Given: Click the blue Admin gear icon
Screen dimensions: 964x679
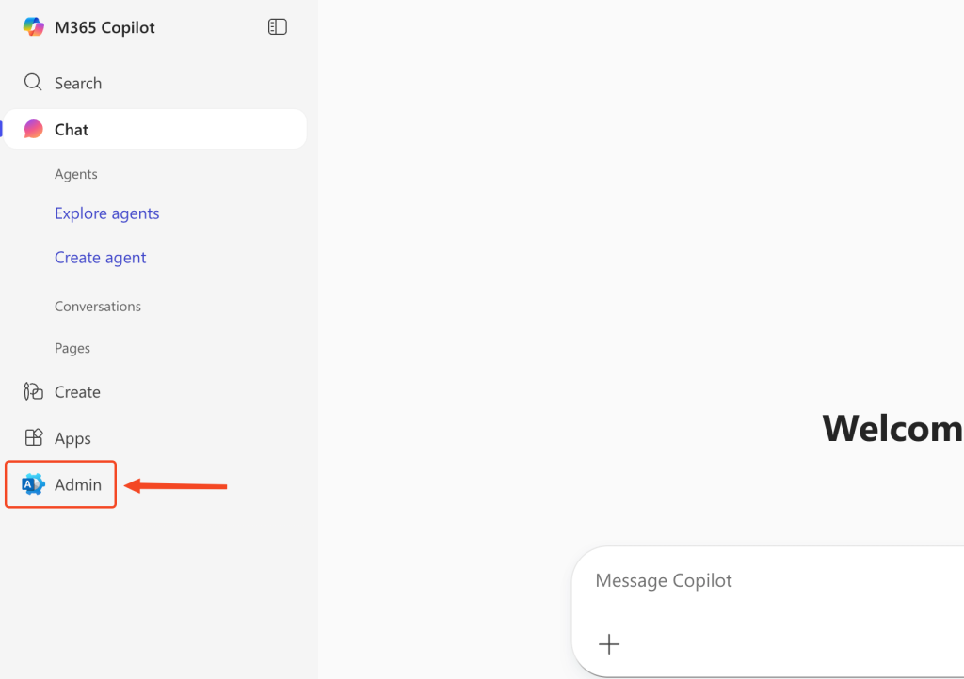Looking at the screenshot, I should click(34, 484).
